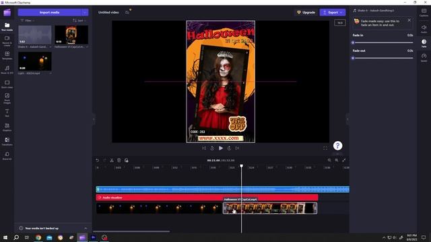
Task: Open the Captions panel icon
Action: (x=424, y=12)
